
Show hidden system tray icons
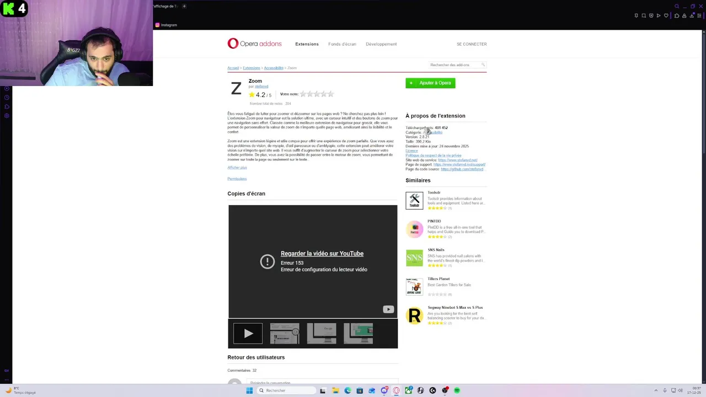point(656,390)
